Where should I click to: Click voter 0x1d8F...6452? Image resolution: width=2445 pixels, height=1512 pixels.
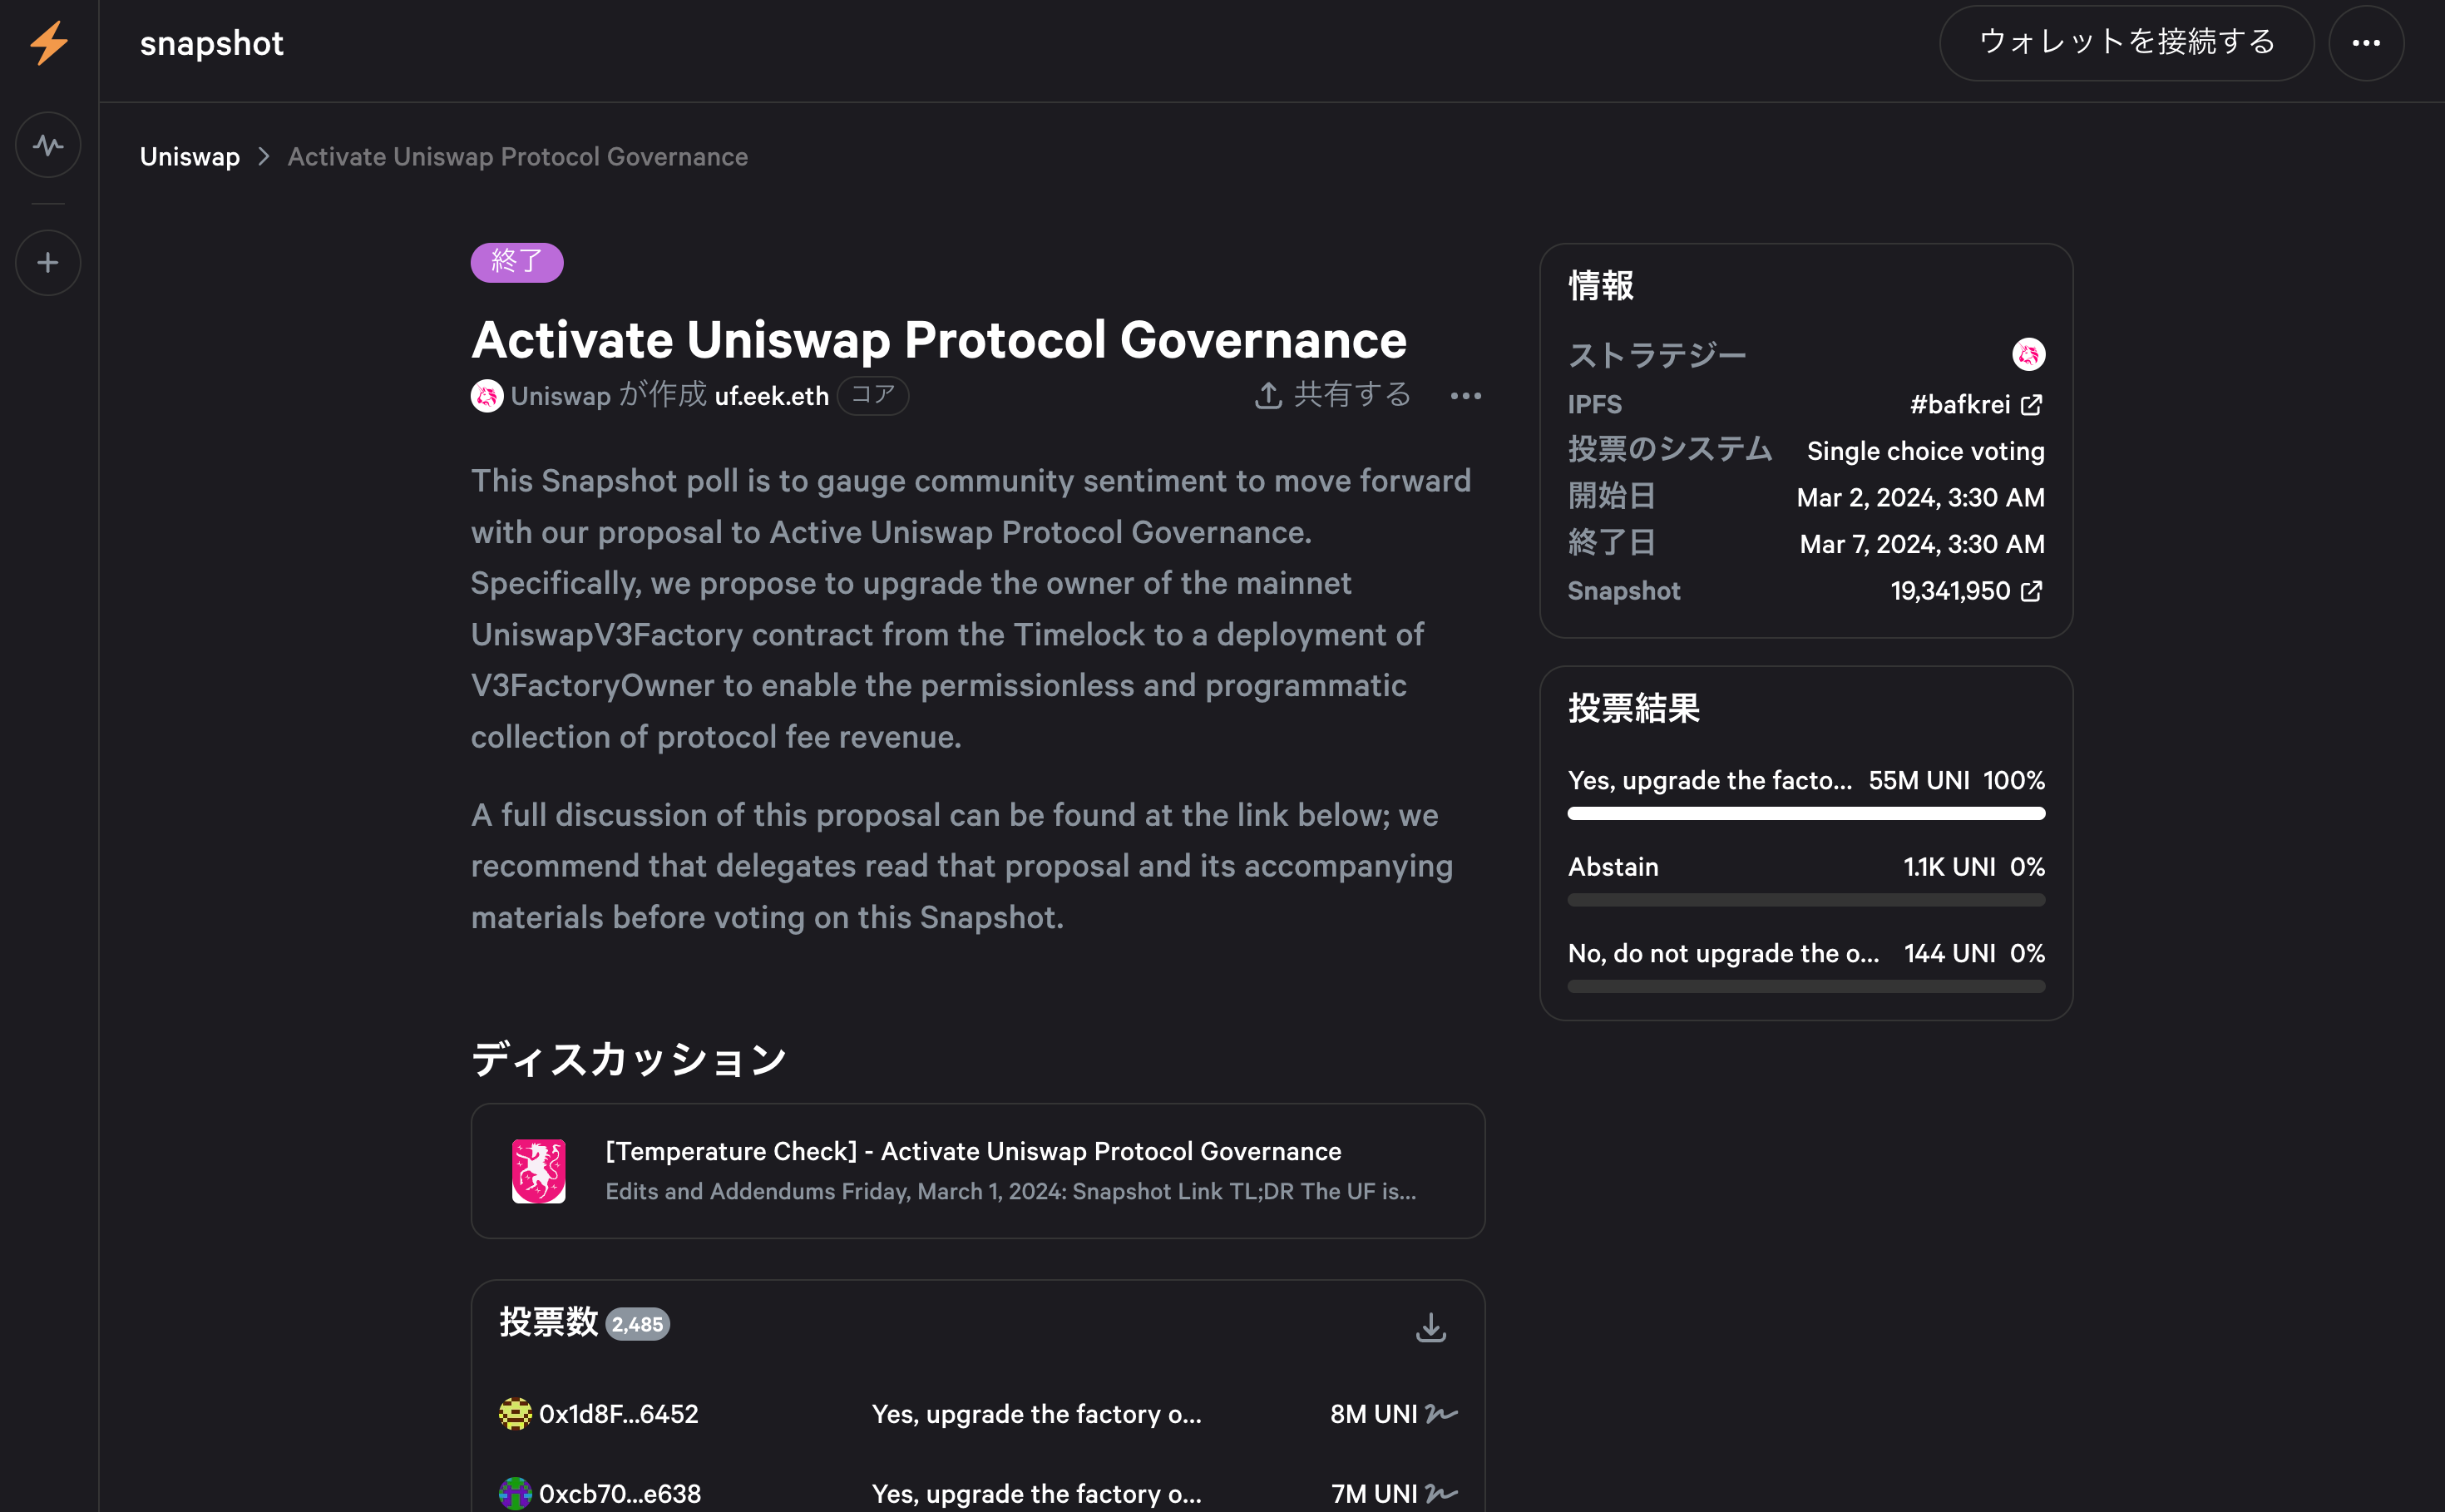click(x=618, y=1414)
